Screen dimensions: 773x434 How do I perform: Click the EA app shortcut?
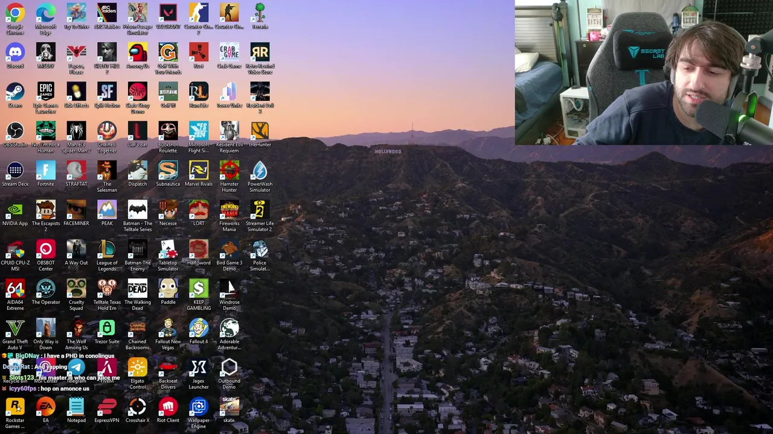pos(46,407)
